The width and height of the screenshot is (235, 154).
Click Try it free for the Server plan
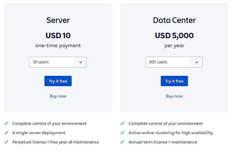point(58,81)
